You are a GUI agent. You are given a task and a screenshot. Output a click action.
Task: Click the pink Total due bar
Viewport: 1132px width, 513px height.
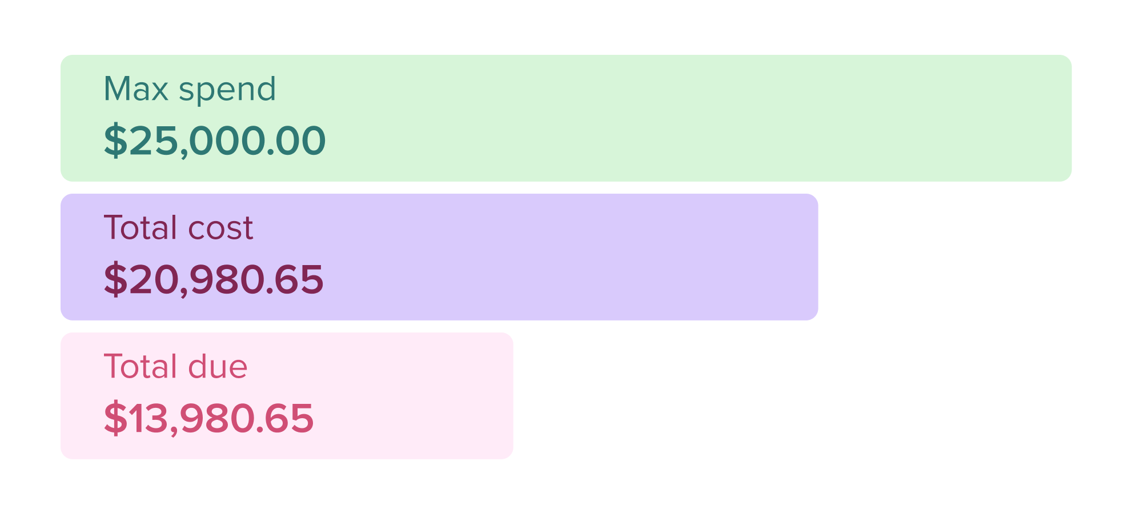[400, 396]
